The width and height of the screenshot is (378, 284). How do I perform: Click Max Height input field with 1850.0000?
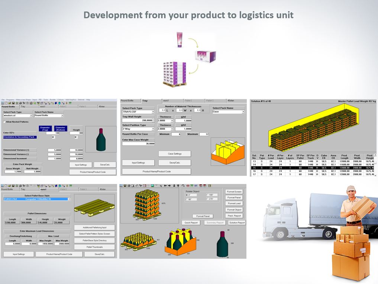tap(46, 244)
